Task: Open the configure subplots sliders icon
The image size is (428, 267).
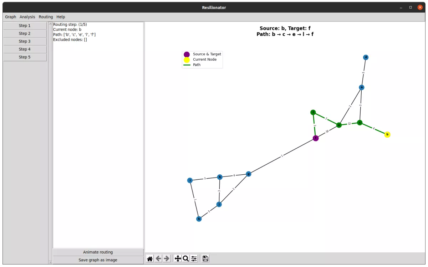Action: point(194,258)
